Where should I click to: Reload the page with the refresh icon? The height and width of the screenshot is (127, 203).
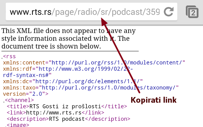[169, 12]
